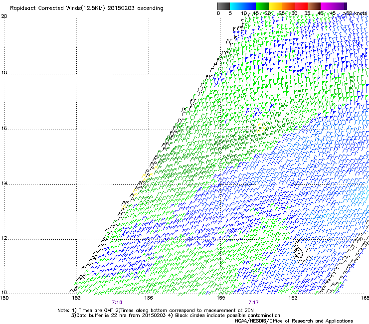
Task: Click the date '20150203' in the title
Action: [x=121, y=8]
